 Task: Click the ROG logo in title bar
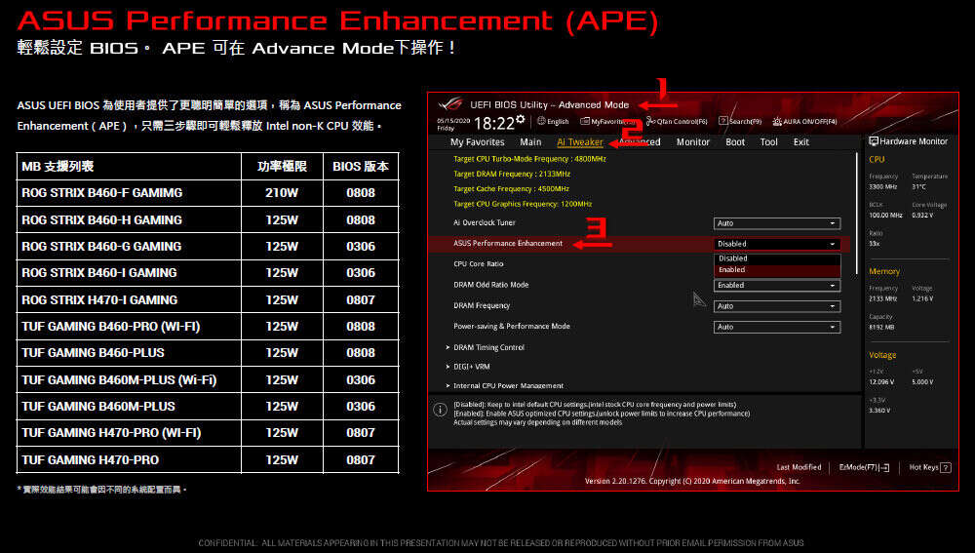tap(450, 104)
